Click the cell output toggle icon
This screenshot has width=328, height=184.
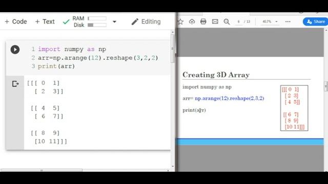coord(15,84)
